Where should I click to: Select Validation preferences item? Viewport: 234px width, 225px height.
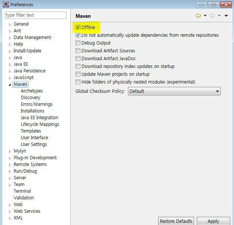24,198
